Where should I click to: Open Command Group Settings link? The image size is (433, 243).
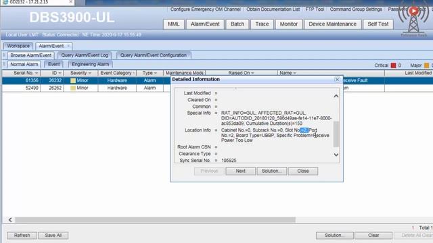[356, 9]
